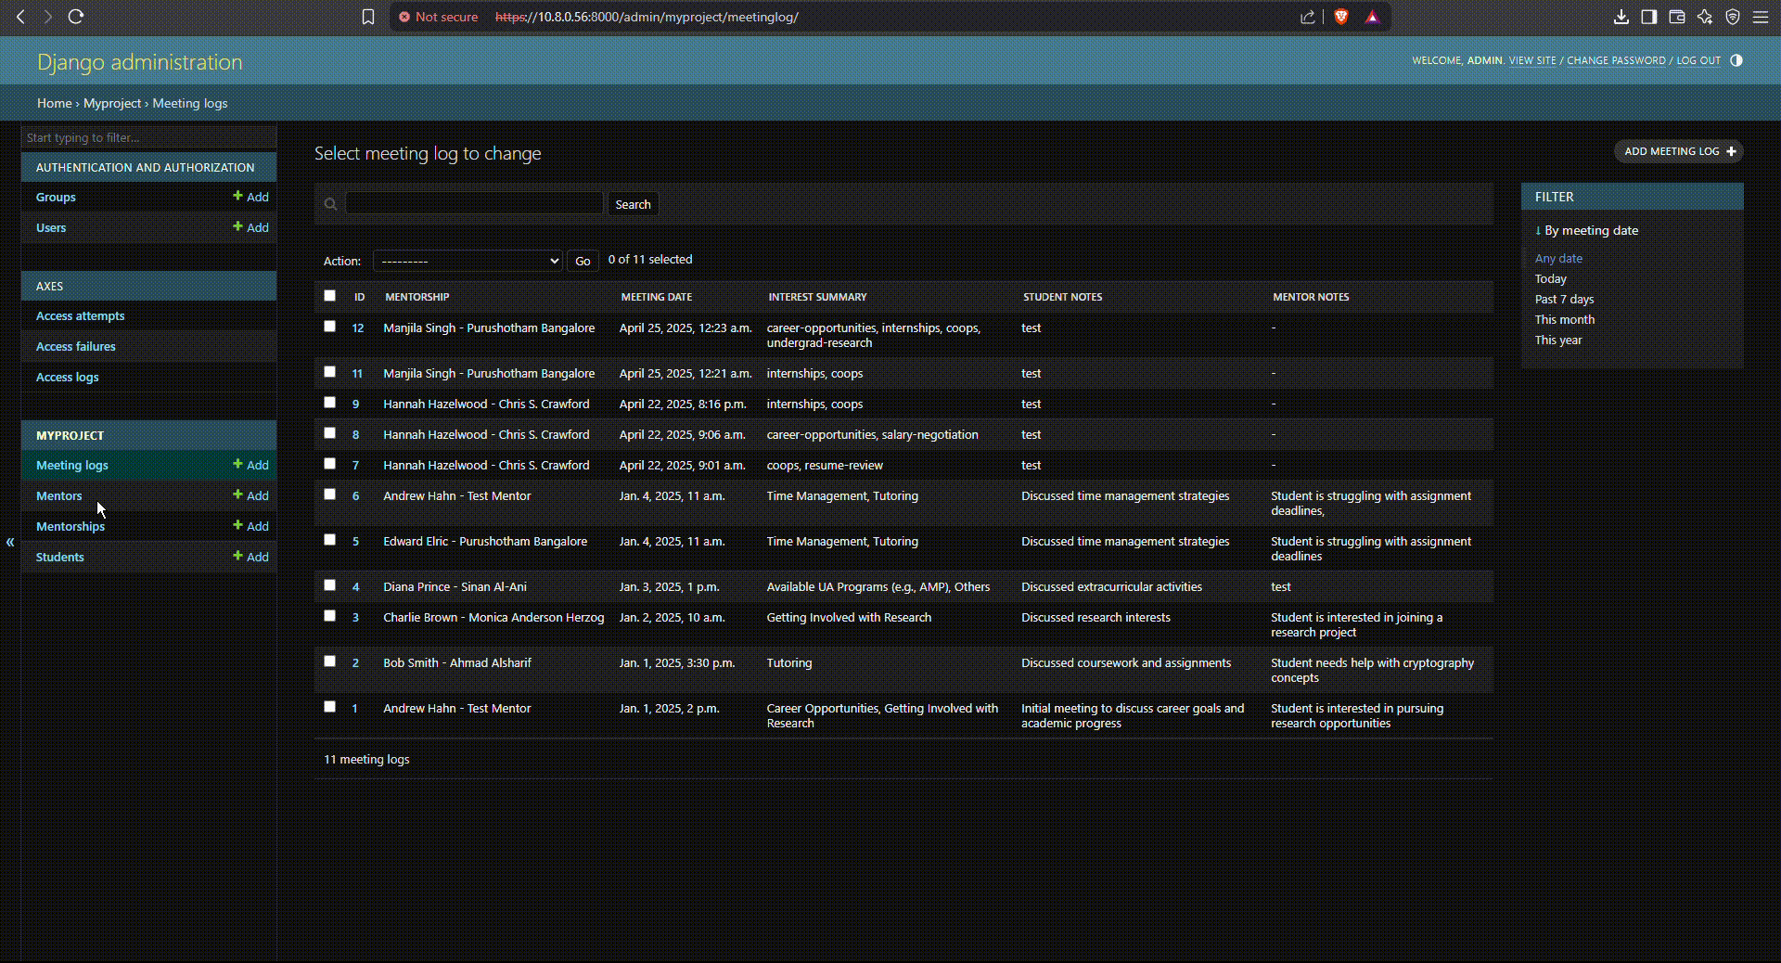Bookmark this page using bookmark icon
Viewport: 1781px width, 963px height.
(x=368, y=17)
